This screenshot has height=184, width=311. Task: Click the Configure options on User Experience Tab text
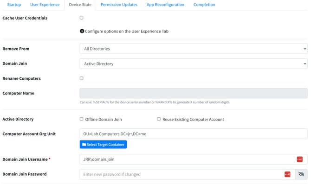click(x=127, y=32)
